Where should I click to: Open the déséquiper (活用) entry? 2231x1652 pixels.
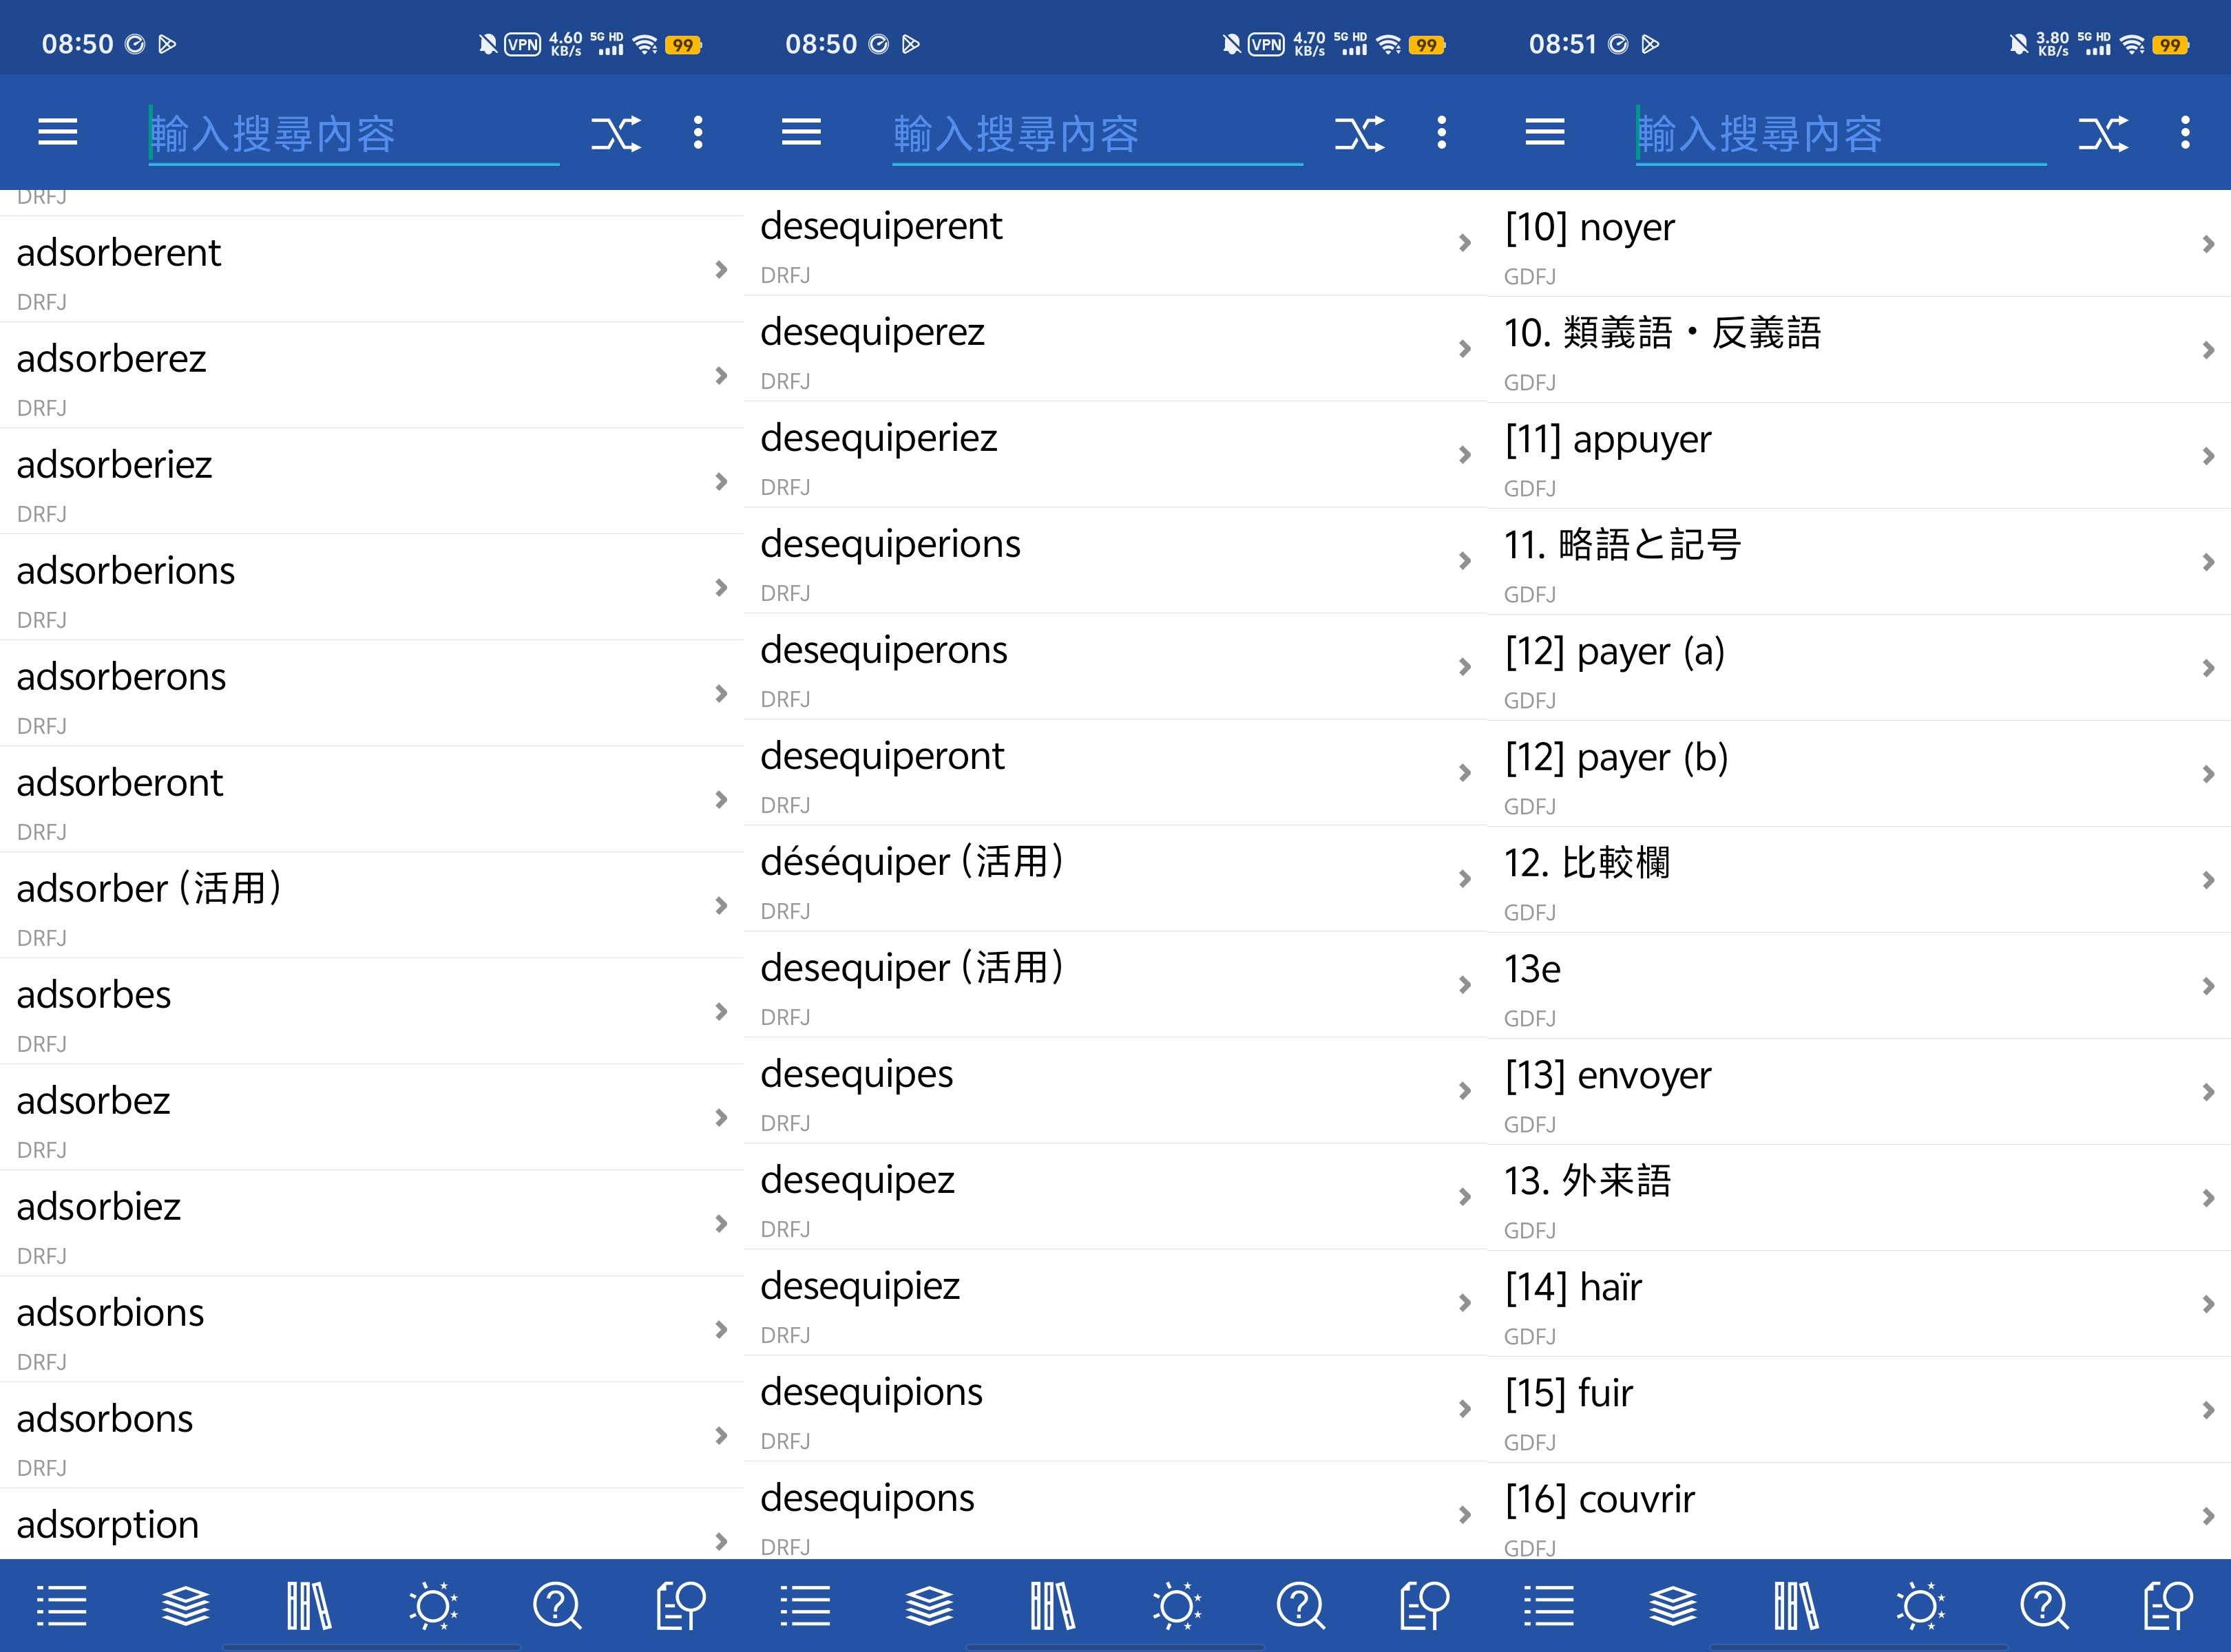pos(1115,879)
